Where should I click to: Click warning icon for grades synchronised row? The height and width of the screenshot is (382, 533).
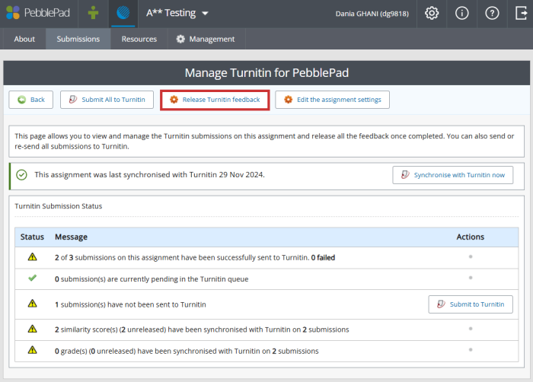[x=32, y=350]
